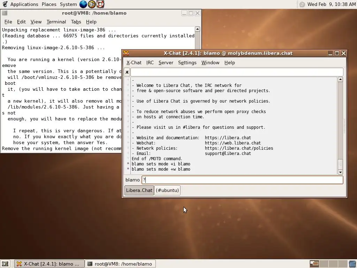Open the IRC menu in X-Chat
The height and width of the screenshot is (268, 357).
150,63
